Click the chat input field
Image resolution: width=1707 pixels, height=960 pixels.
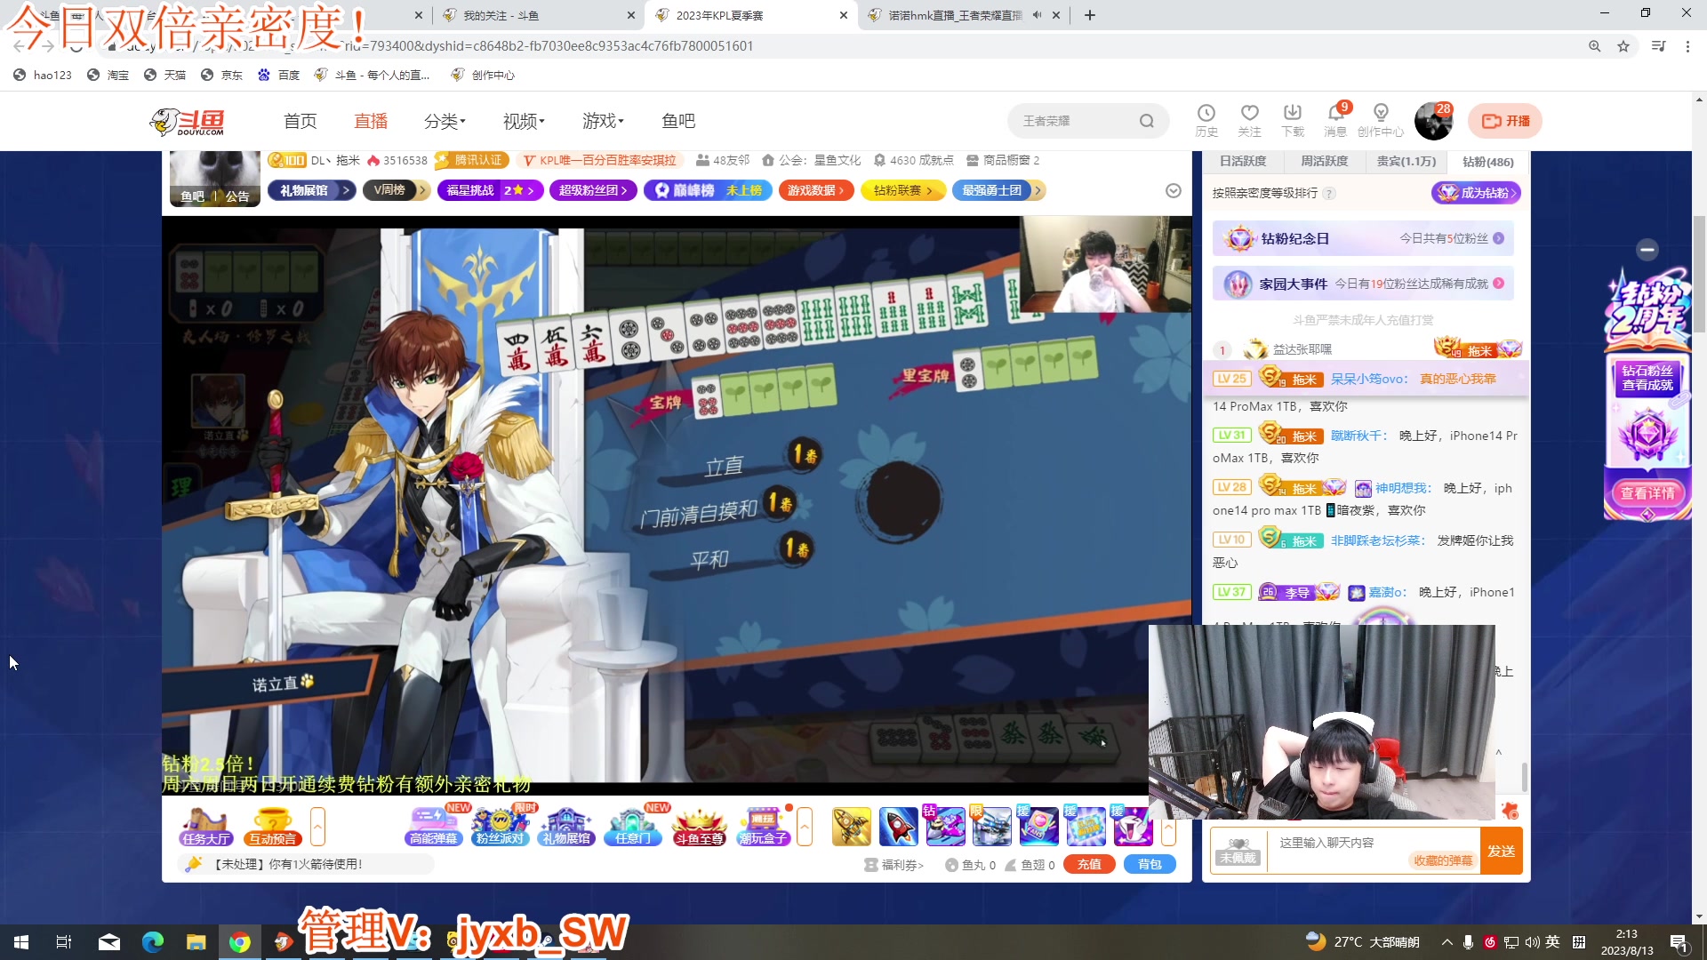pyautogui.click(x=1372, y=851)
